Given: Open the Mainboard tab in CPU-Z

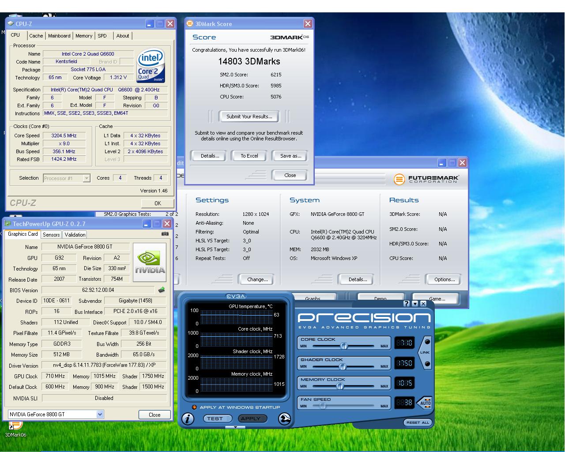Looking at the screenshot, I should 59,36.
